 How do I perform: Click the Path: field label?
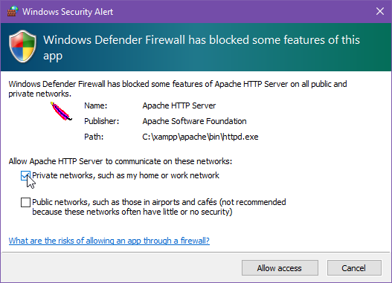coord(94,137)
